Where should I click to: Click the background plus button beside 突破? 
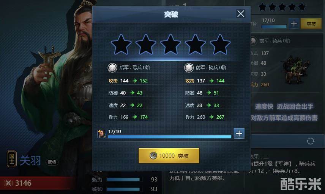(294, 24)
